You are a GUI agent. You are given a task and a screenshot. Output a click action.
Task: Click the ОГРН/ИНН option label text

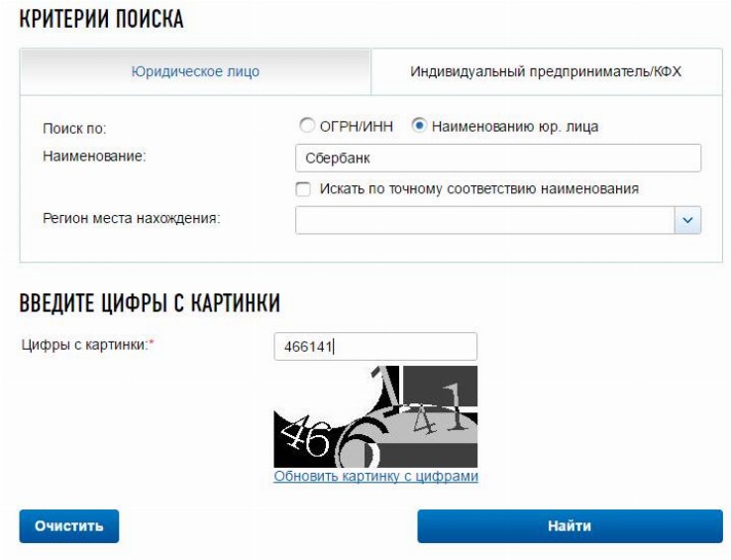pyautogui.click(x=357, y=127)
